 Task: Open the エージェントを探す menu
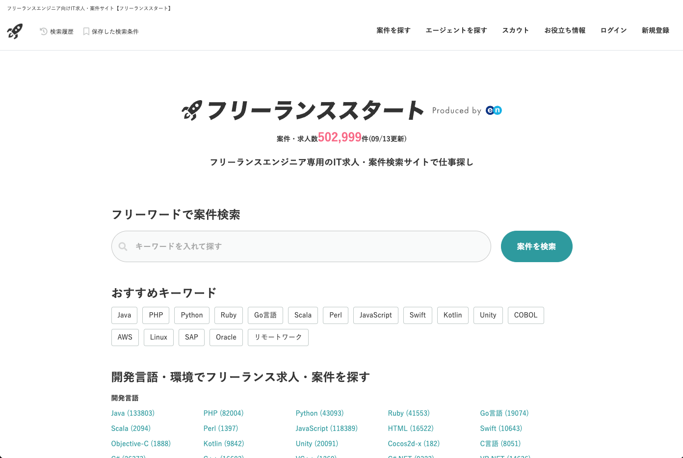tap(456, 30)
